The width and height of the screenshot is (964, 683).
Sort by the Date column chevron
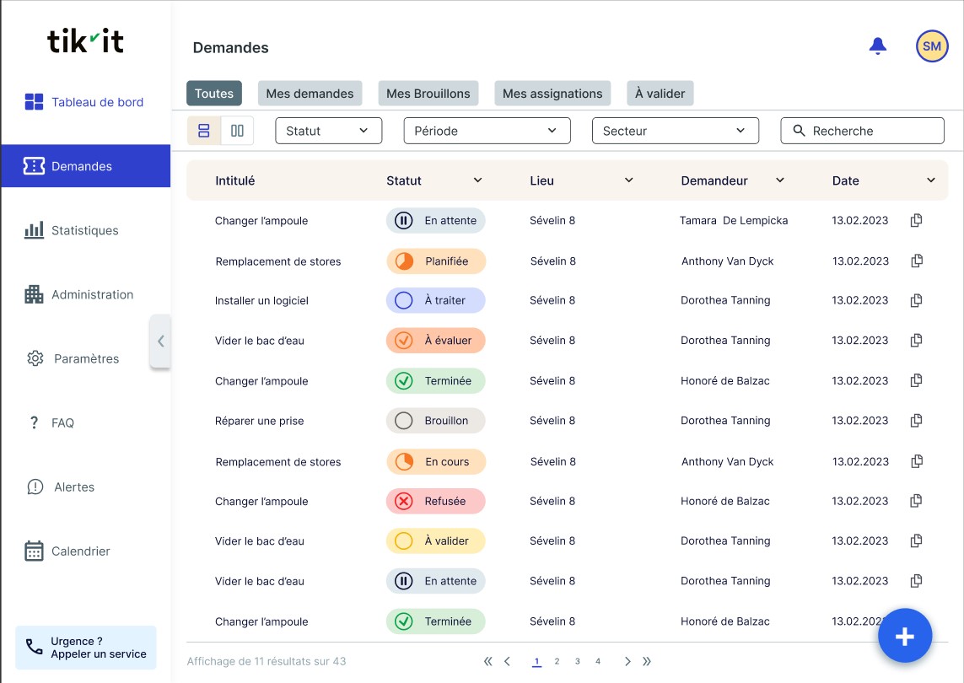(931, 180)
